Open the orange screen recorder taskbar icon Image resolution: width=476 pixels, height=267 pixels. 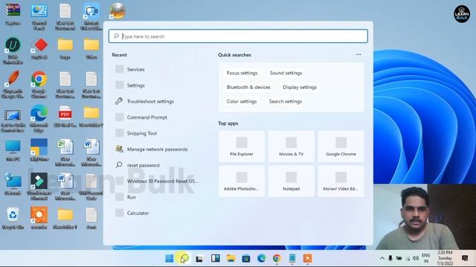point(307,258)
